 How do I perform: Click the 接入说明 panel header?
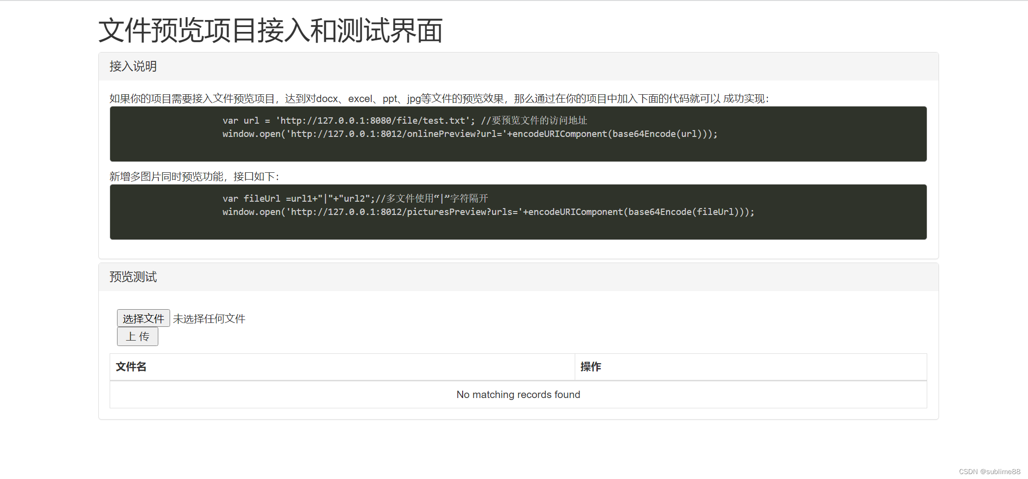pos(133,66)
